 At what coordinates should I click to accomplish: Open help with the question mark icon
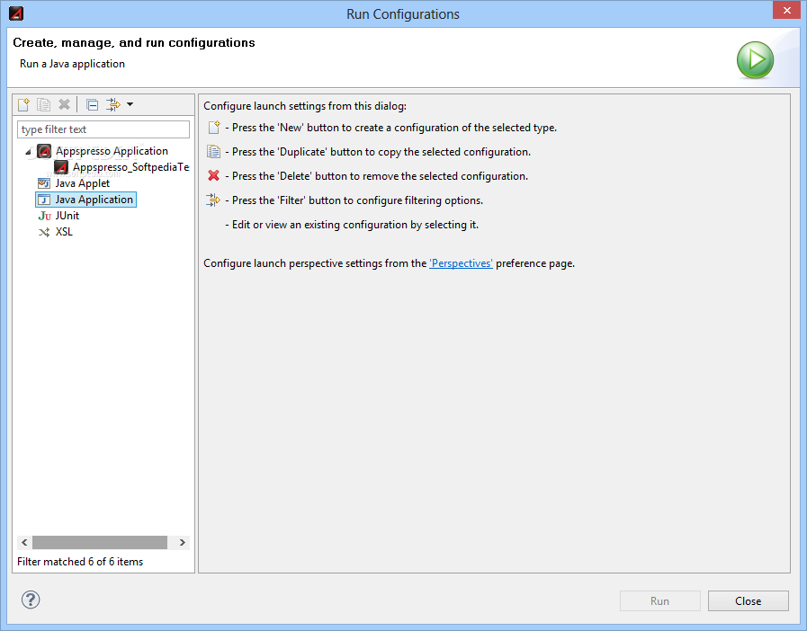31,600
